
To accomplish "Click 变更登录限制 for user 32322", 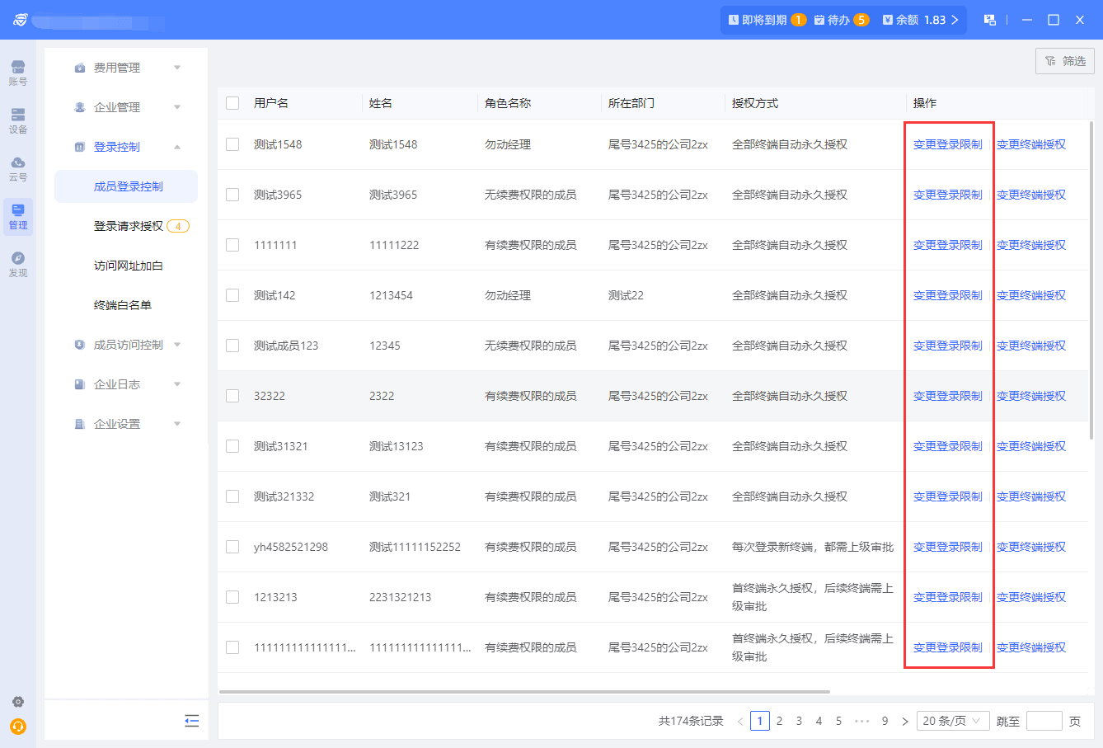I will click(x=948, y=396).
